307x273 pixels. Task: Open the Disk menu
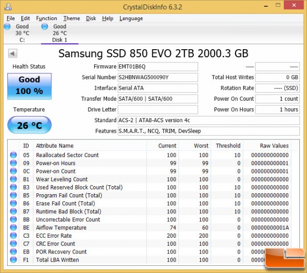(x=91, y=19)
